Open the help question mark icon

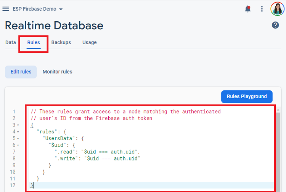pyautogui.click(x=275, y=25)
